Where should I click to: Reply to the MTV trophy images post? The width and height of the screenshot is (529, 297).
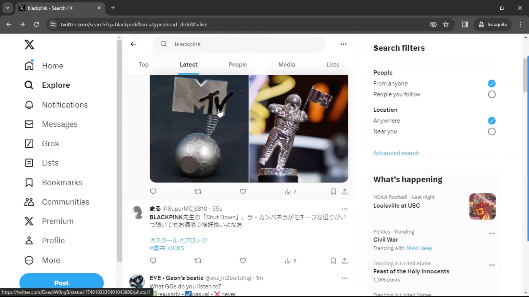tap(153, 191)
